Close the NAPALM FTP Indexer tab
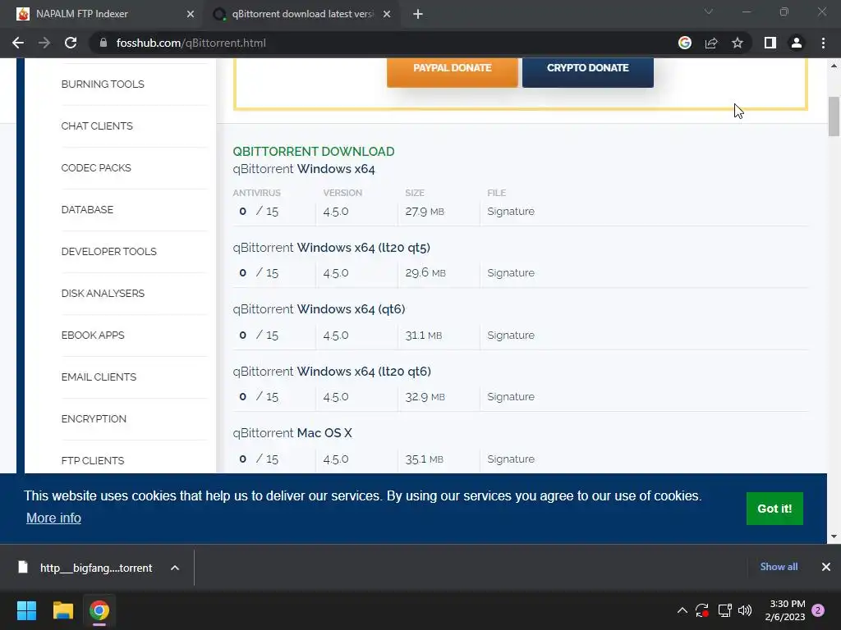The image size is (841, 630). click(x=191, y=14)
